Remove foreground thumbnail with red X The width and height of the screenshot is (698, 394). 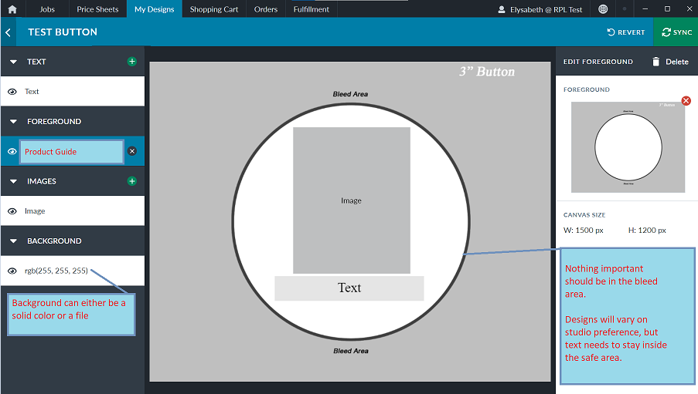pos(686,101)
